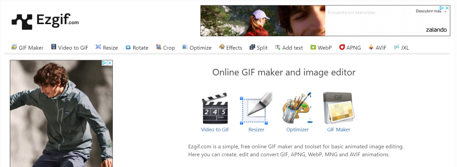Click the large Resizer pen-and-selection icon

click(x=256, y=109)
